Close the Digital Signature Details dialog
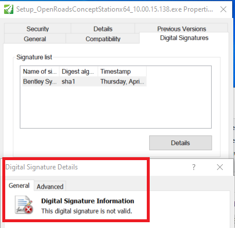This screenshot has width=235, height=228. pos(220,167)
